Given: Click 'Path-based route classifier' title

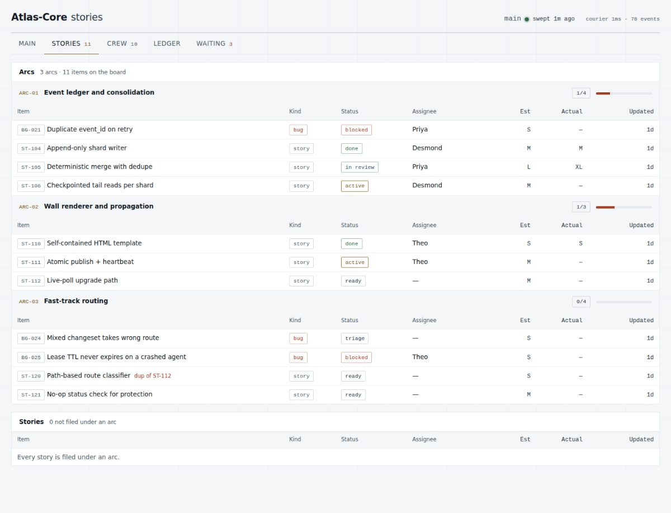Looking at the screenshot, I should click(88, 375).
